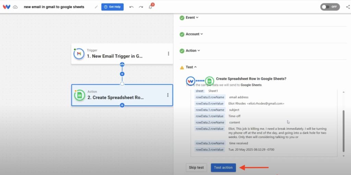Click the 'Tue, 20 May 2025' timestamp value
Image resolution: width=351 pixels, height=175 pixels.
(x=251, y=150)
